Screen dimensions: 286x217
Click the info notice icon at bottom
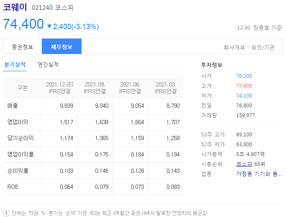click(x=7, y=213)
